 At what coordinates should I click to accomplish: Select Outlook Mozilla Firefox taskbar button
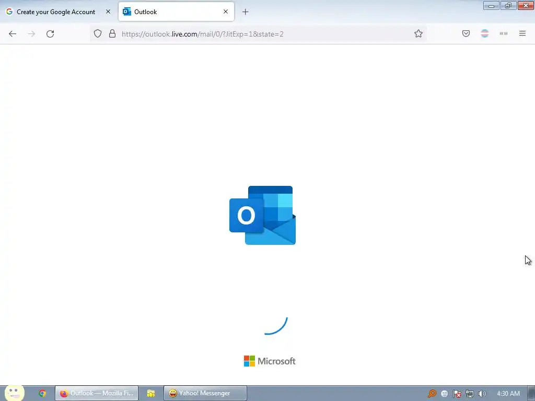tap(97, 393)
